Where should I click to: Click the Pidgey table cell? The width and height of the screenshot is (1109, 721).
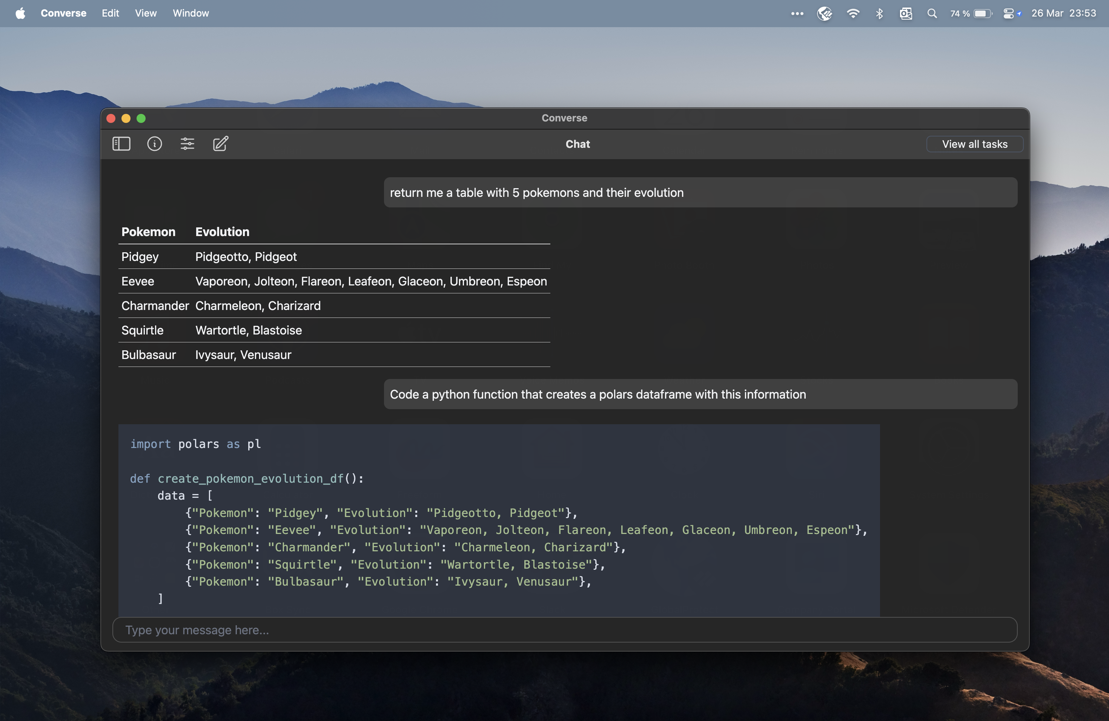140,257
